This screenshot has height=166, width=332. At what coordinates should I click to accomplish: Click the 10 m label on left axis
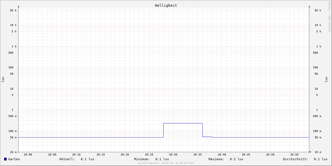point(13,152)
